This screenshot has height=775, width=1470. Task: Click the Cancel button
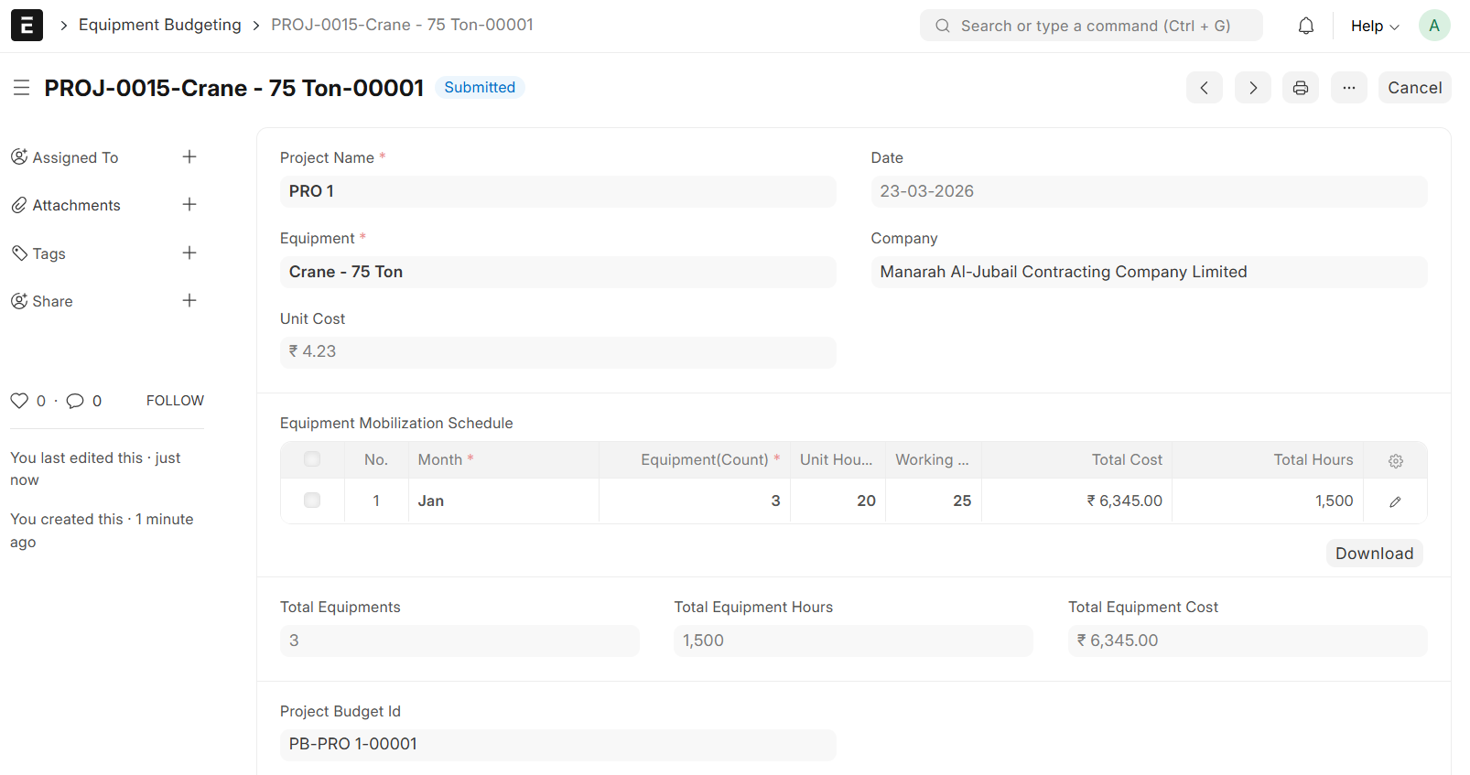(1414, 88)
